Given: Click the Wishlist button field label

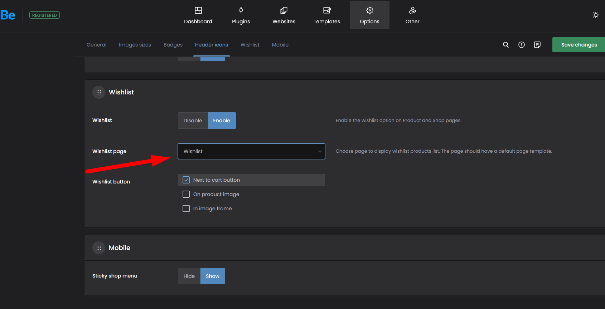Looking at the screenshot, I should [111, 182].
